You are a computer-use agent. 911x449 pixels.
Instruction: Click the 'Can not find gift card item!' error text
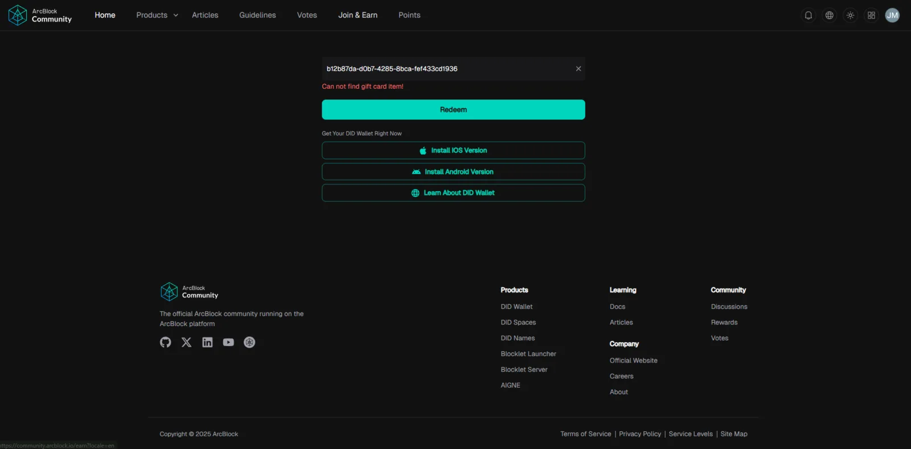point(363,86)
